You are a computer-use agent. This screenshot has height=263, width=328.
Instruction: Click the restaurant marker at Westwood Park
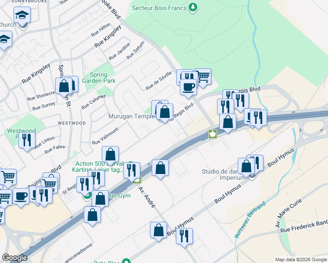click(27, 141)
